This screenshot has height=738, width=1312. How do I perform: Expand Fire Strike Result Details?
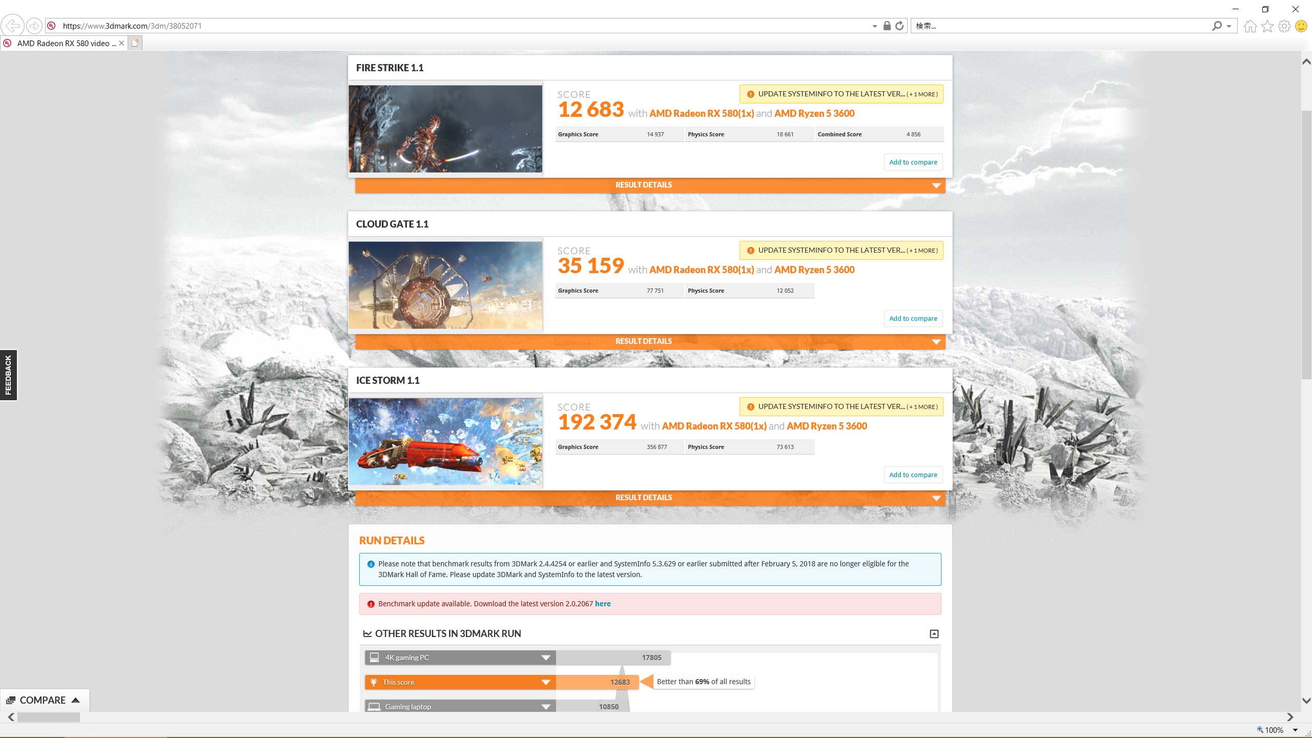(x=650, y=186)
